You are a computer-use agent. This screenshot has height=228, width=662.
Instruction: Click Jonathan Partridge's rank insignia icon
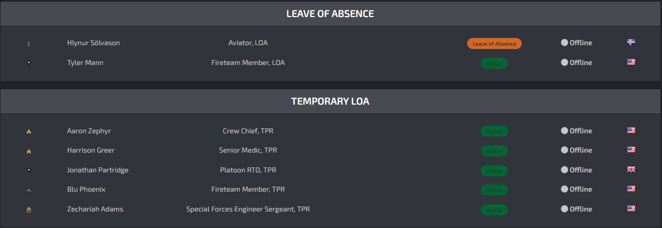tap(29, 170)
